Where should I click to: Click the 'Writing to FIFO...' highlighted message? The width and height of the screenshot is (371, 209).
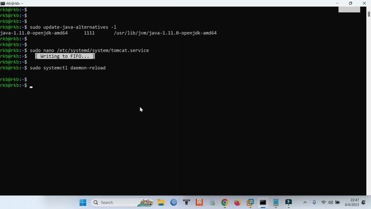[x=65, y=56]
